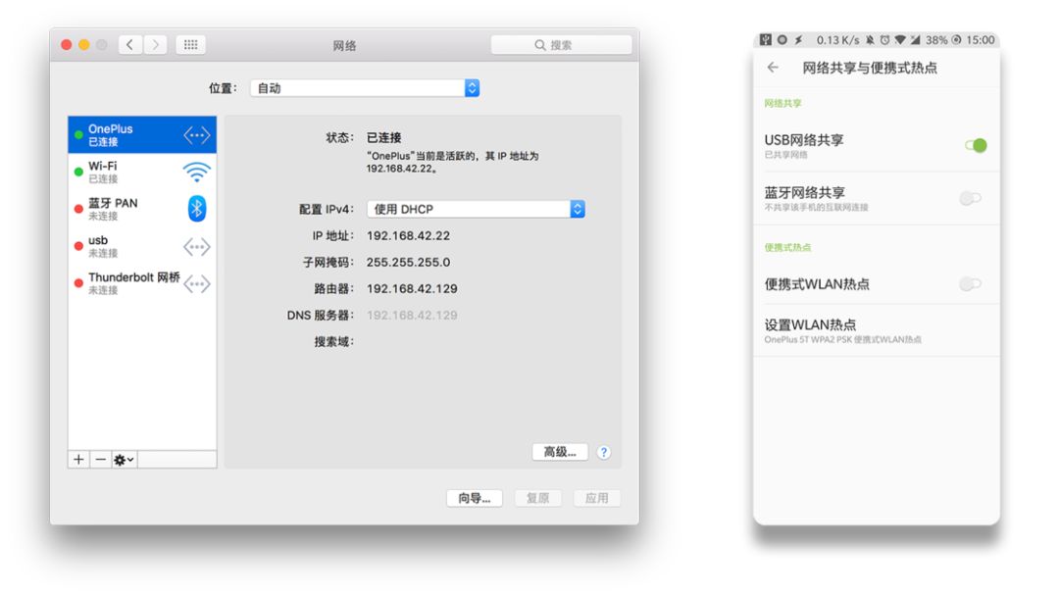Click the Bluetooth icon in service list
The height and width of the screenshot is (596, 1059).
pyautogui.click(x=196, y=209)
